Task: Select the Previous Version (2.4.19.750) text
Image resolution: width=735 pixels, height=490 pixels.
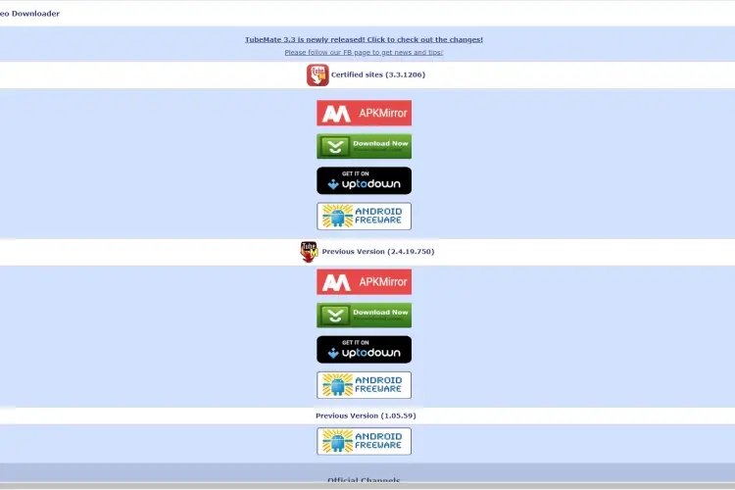Action: (378, 252)
